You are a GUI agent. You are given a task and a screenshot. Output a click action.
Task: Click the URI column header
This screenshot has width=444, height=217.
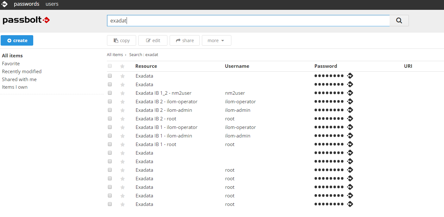coord(408,66)
